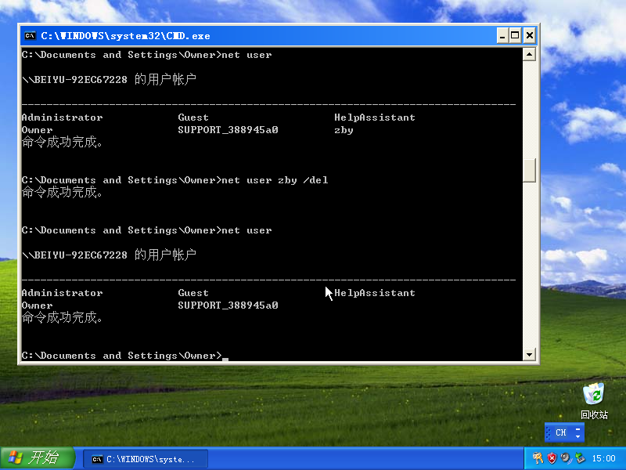Screen dimensions: 626x470
Task: Minimize the CMD.exe window
Action: pos(502,35)
